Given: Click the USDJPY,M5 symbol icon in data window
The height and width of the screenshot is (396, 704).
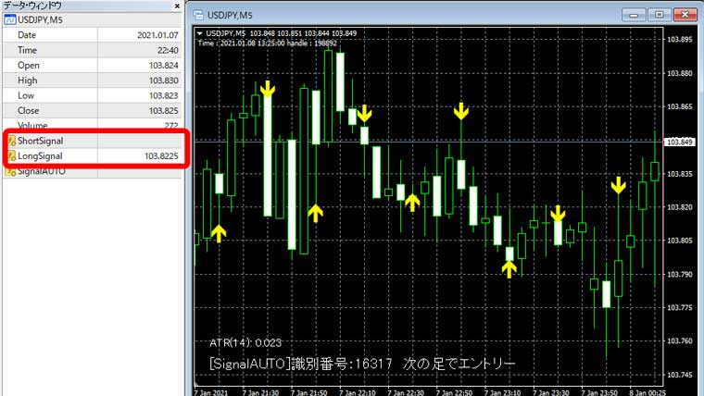Looking at the screenshot, I should [x=10, y=19].
